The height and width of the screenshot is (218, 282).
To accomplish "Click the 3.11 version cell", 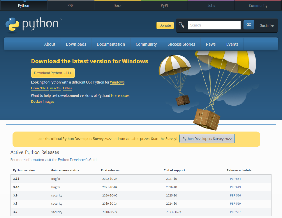I will pos(16,179).
